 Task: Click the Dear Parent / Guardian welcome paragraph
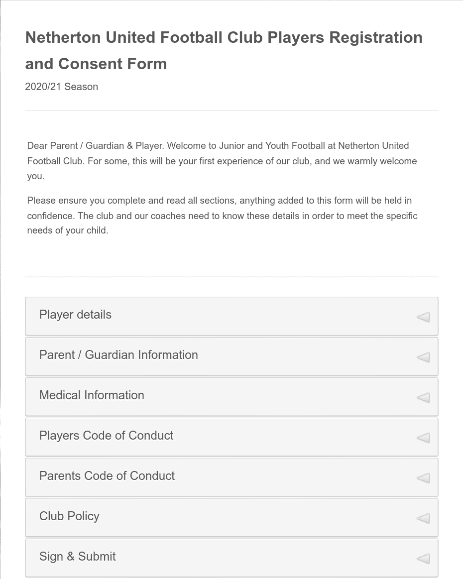click(x=222, y=161)
